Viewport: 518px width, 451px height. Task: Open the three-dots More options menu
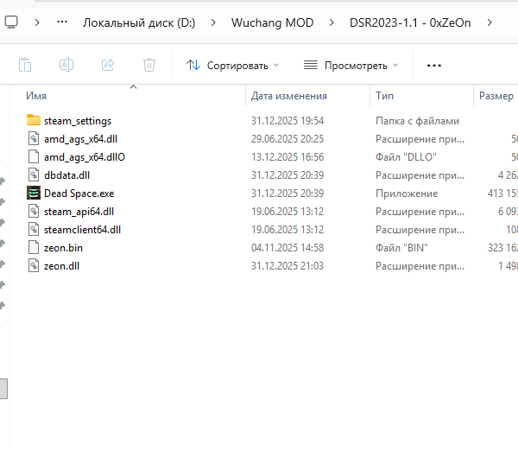pyautogui.click(x=434, y=65)
